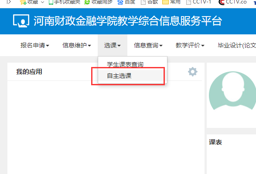Open the 收藏同步 bookmark icon

pyautogui.click(x=87, y=2)
